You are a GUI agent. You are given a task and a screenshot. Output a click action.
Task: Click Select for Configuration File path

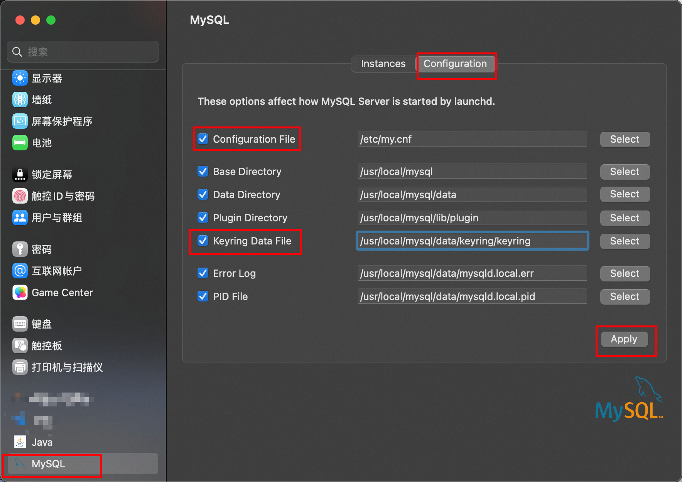[625, 139]
